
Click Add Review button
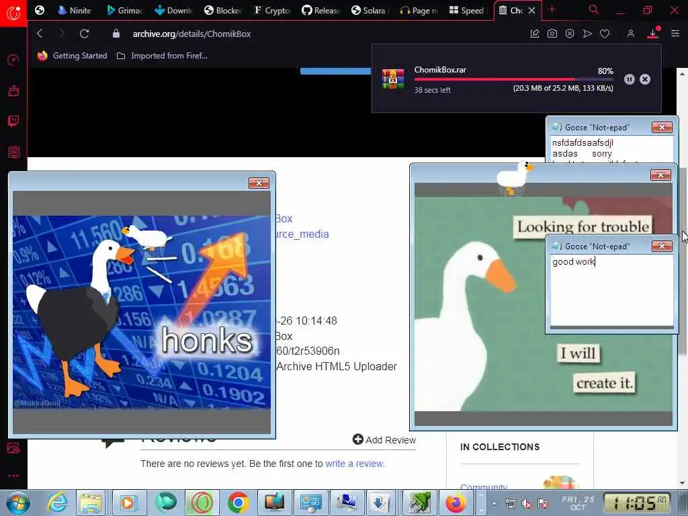(x=384, y=439)
